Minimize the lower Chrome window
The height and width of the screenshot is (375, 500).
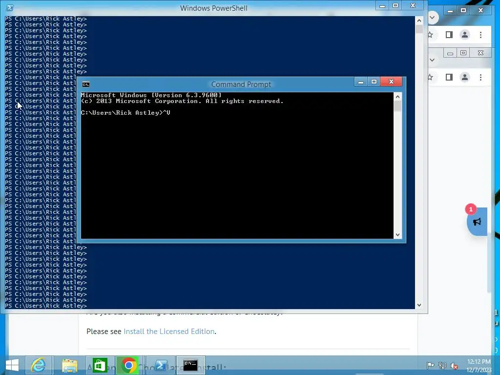point(450,53)
